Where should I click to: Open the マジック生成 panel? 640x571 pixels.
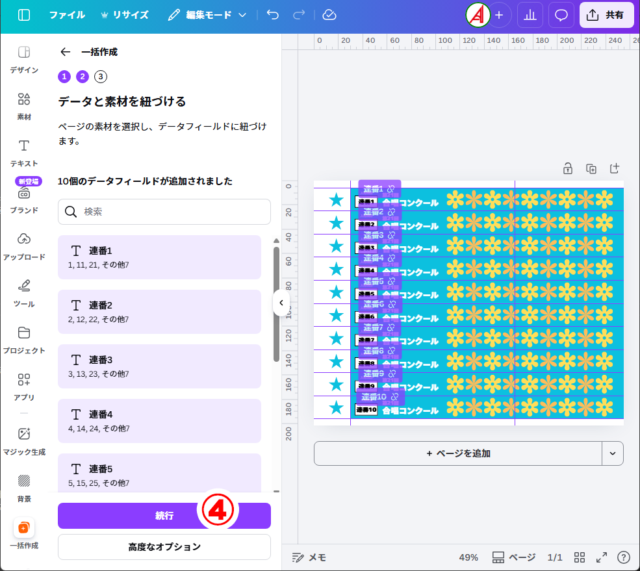pyautogui.click(x=24, y=440)
